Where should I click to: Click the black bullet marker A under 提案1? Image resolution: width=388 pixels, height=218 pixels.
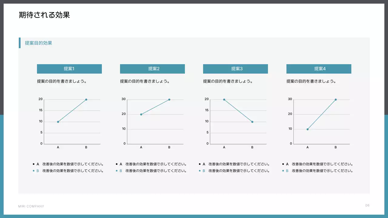[x=33, y=164]
